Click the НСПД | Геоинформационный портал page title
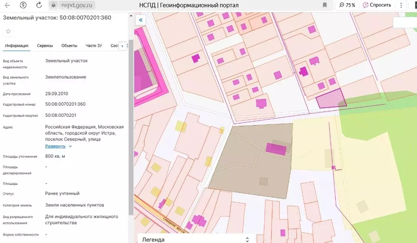 pyautogui.click(x=189, y=5)
